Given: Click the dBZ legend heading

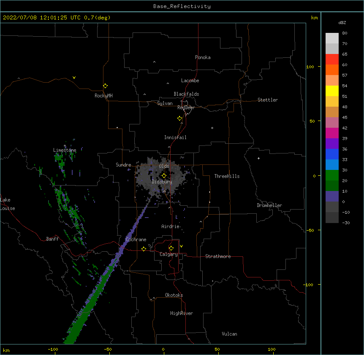Looking at the screenshot, I should [342, 22].
